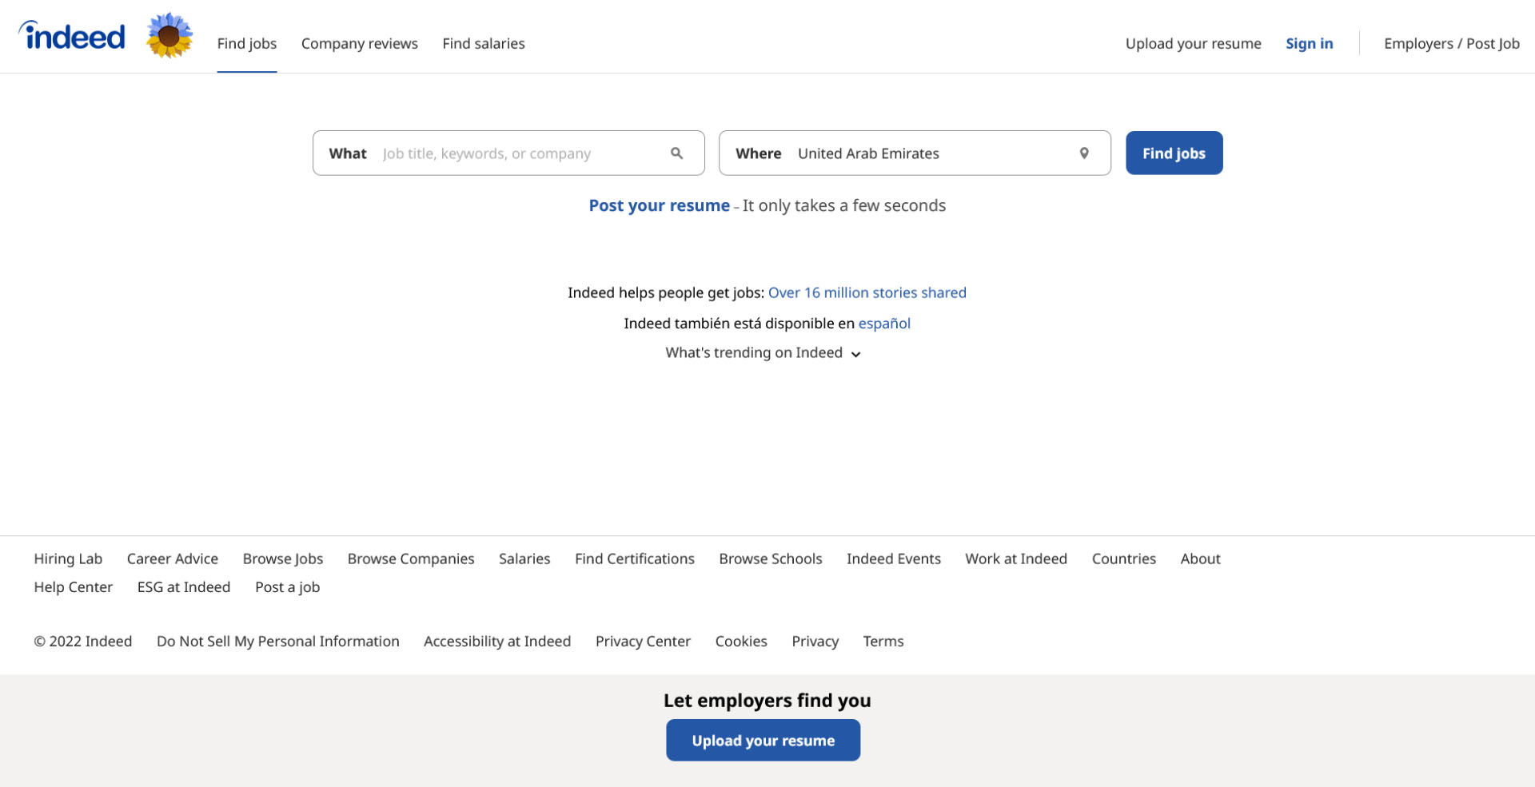
Task: Open the Career Advice footer link
Action: [x=173, y=558]
